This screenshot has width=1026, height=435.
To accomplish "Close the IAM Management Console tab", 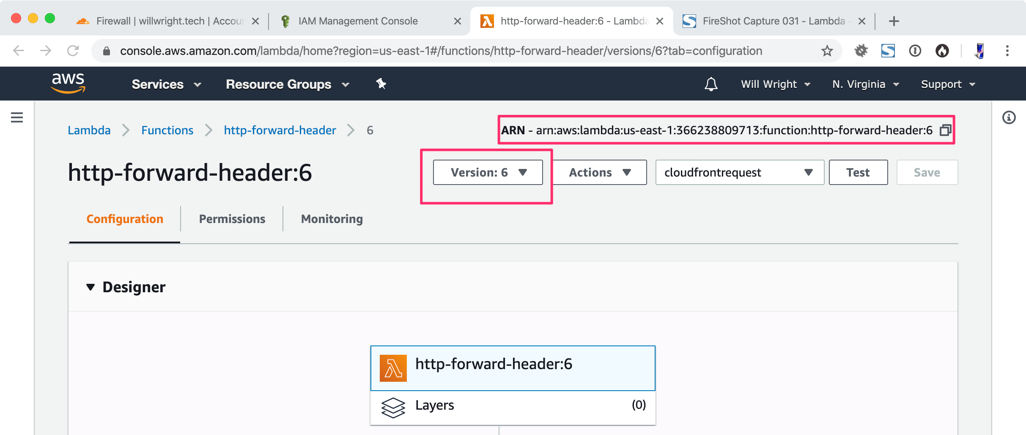I will 457,21.
